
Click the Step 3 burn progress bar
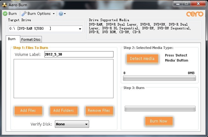click(x=160, y=109)
